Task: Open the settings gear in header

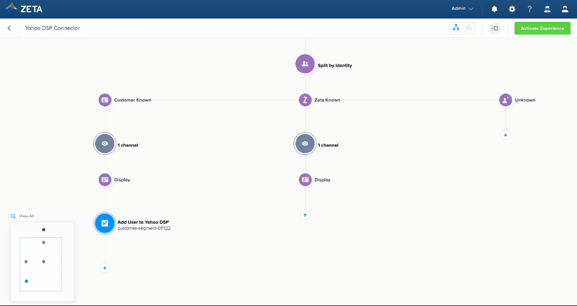Action: (512, 9)
